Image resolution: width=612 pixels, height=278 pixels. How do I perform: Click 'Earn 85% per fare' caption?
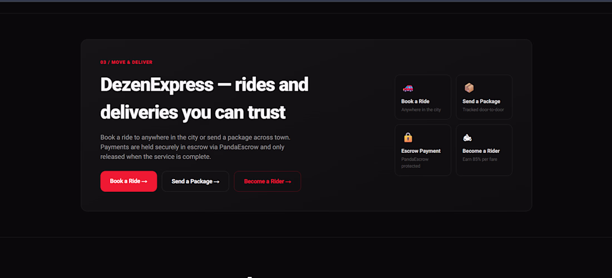point(480,160)
